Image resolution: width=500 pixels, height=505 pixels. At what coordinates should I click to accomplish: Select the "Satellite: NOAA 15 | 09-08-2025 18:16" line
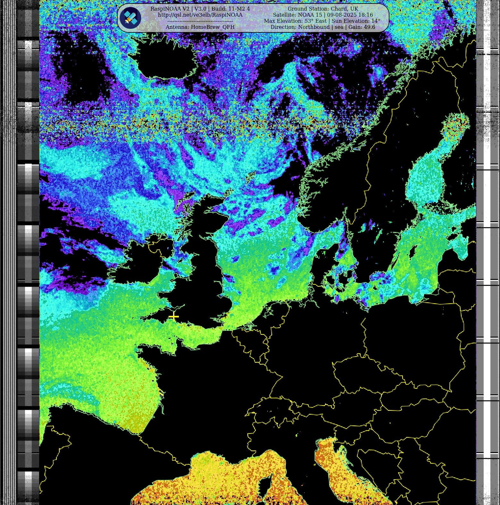coord(323,15)
